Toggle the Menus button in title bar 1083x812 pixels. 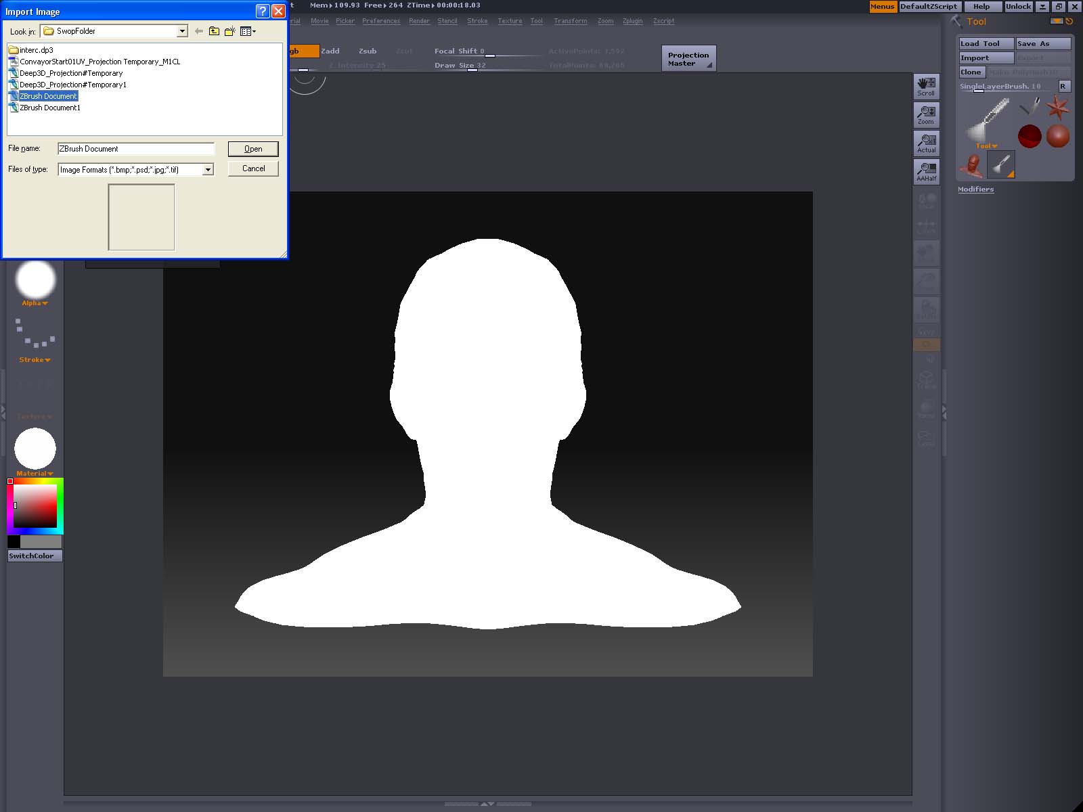pyautogui.click(x=882, y=6)
